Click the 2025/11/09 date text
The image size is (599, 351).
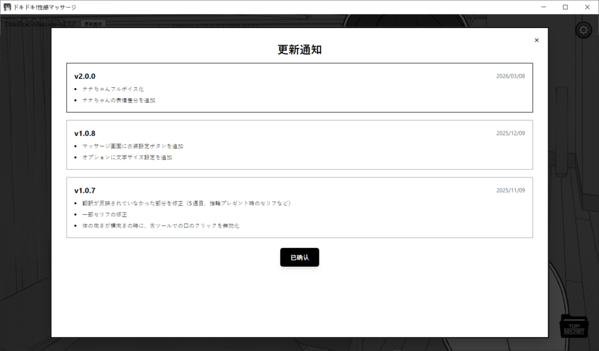coord(510,190)
